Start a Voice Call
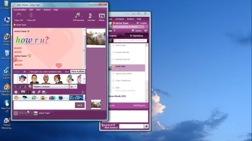 pyautogui.click(x=31, y=17)
